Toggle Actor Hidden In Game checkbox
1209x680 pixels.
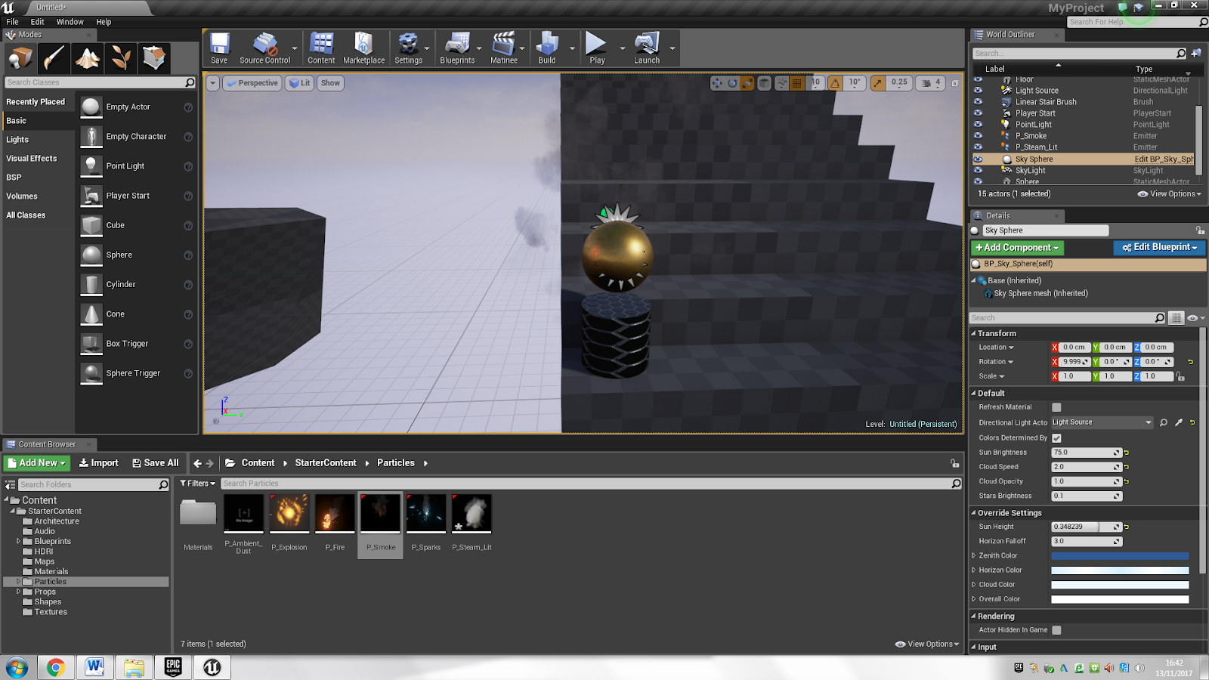[x=1056, y=630]
